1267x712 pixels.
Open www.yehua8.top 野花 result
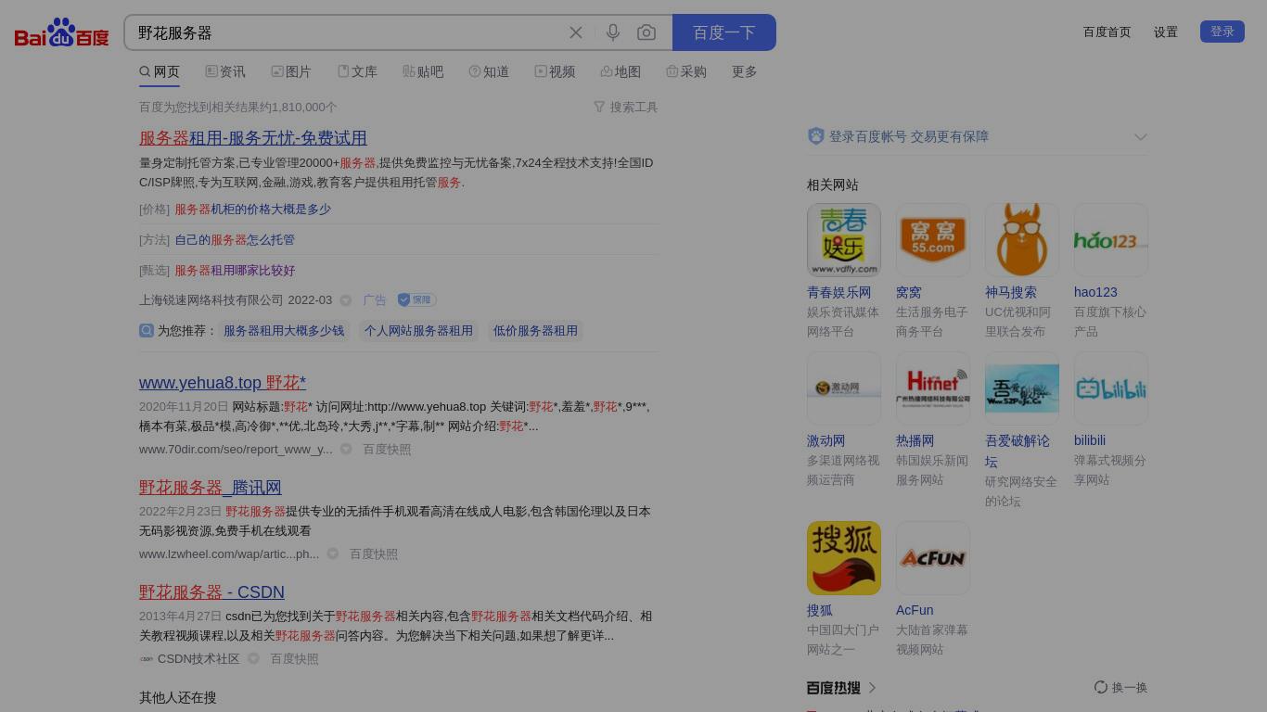point(223,383)
